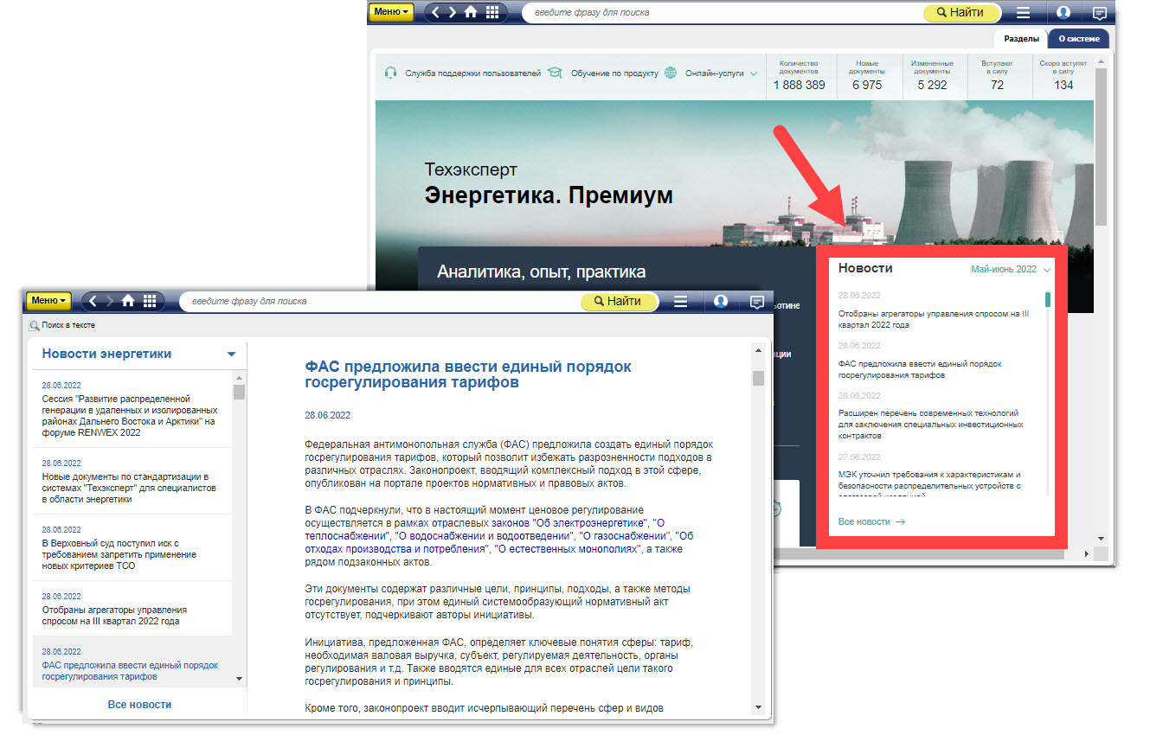The image size is (1150, 735).
Task: Open Все новости in the red-framed Новости panel
Action: coord(871,522)
